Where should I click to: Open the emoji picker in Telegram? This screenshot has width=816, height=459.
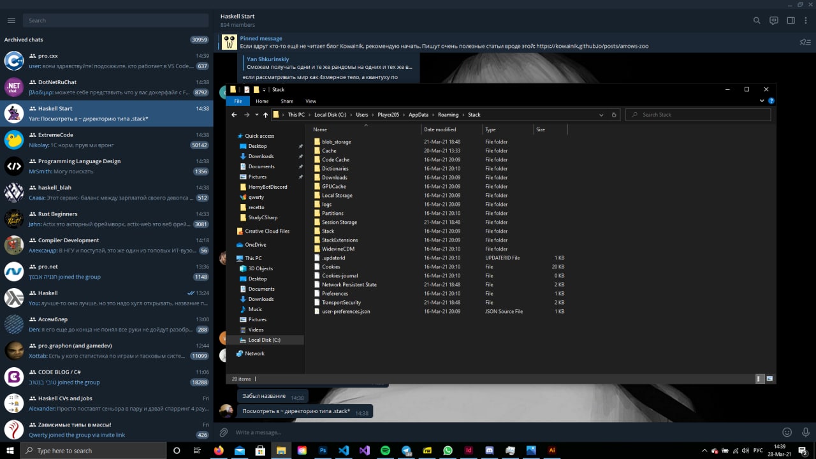pos(787,432)
